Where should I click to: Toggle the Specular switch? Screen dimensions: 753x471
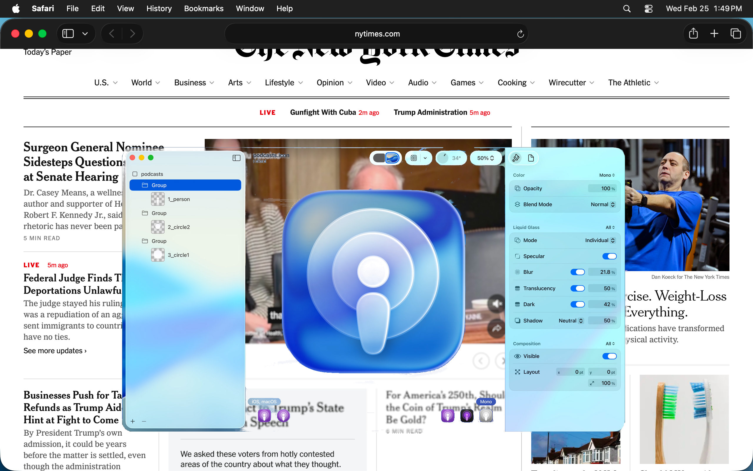609,256
